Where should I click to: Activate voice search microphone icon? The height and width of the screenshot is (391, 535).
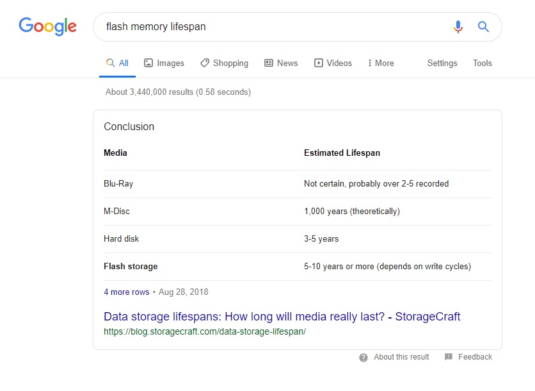458,27
